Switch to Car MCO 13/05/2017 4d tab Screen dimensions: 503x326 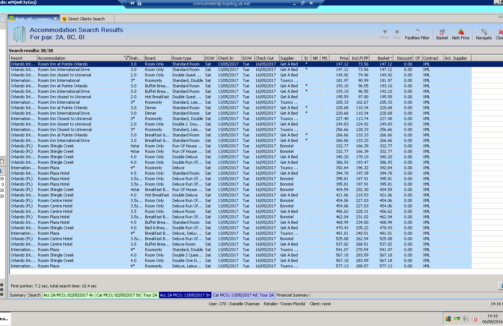(x=235, y=295)
